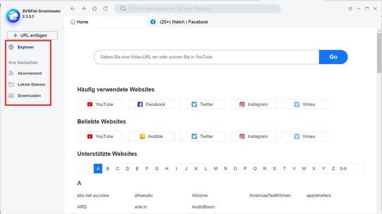
Task: Reload the page with refresh icon
Action: tap(105, 9)
